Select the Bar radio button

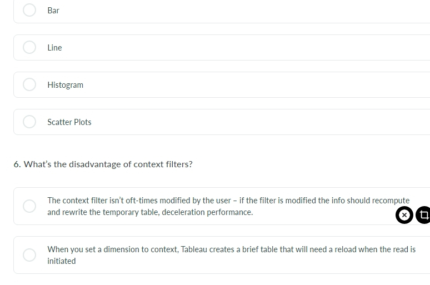[29, 10]
